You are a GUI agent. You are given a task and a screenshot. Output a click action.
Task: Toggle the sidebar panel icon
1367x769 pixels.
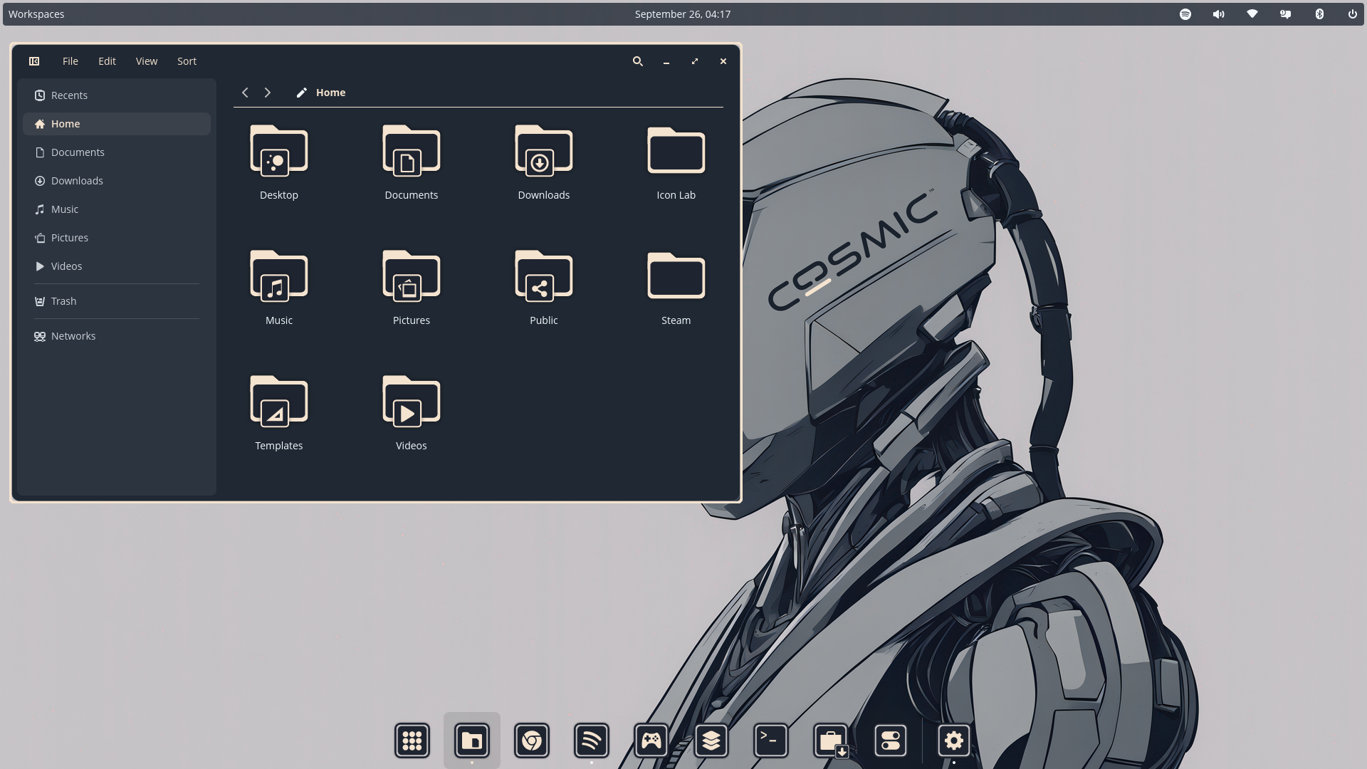tap(34, 61)
